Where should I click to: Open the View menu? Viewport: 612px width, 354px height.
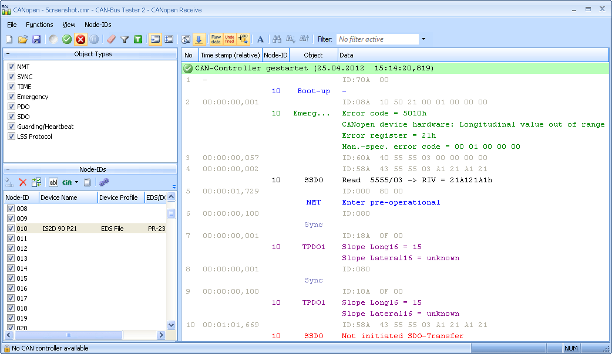(x=69, y=25)
